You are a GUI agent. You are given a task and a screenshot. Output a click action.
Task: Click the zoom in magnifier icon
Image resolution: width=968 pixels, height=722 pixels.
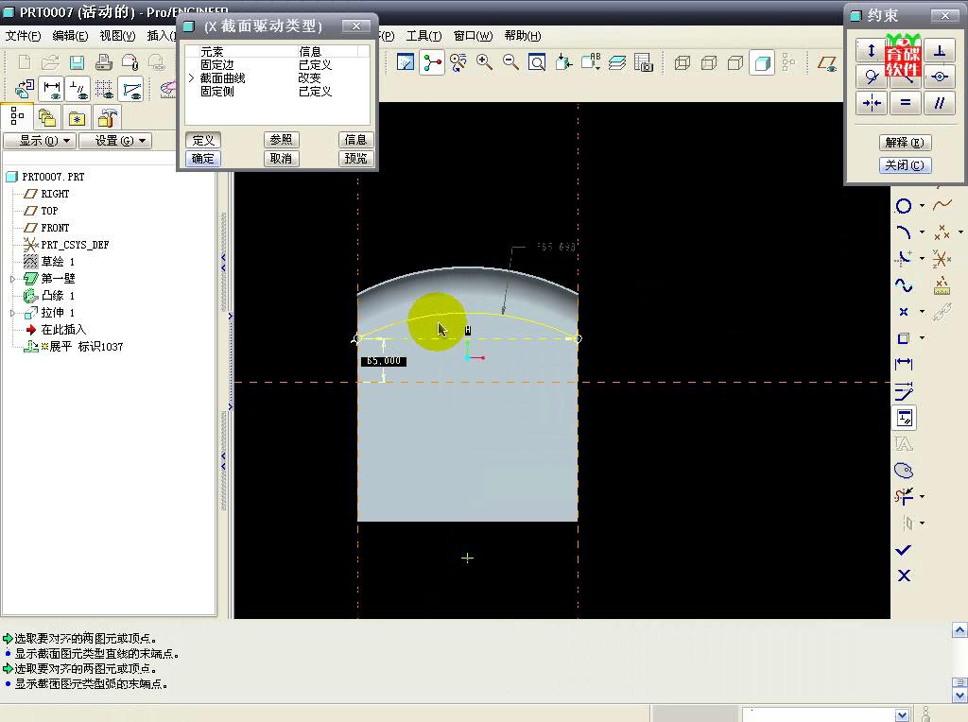485,62
